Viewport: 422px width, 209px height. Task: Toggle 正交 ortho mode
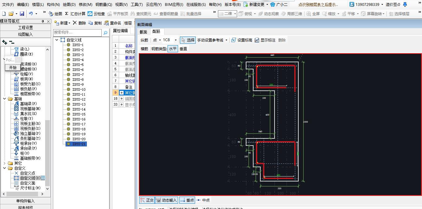pyautogui.click(x=147, y=200)
